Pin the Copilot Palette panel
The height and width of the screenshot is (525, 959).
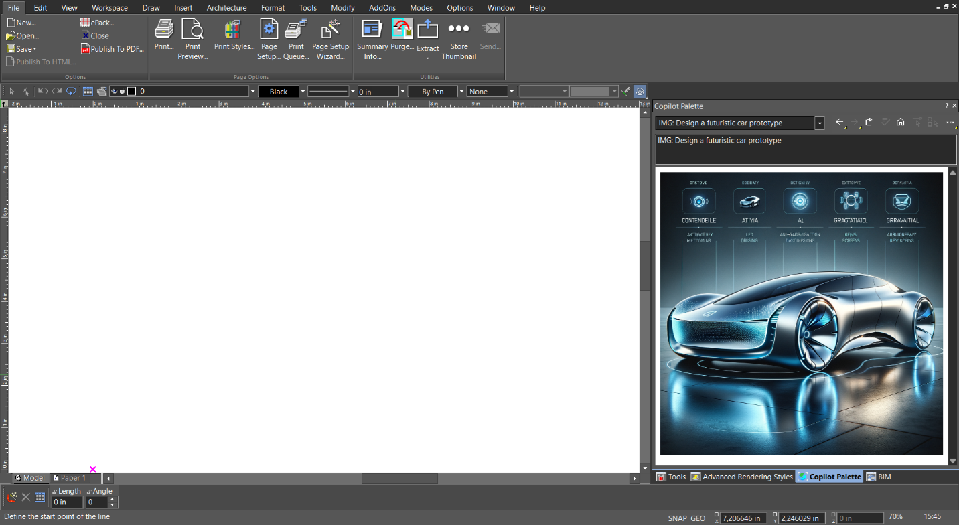point(947,106)
